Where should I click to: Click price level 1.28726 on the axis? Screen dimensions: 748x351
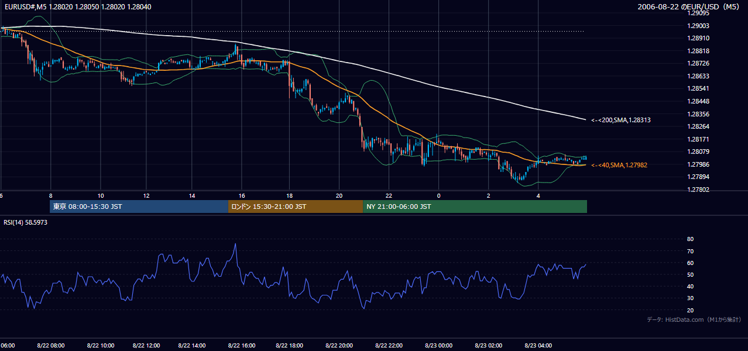[698, 63]
